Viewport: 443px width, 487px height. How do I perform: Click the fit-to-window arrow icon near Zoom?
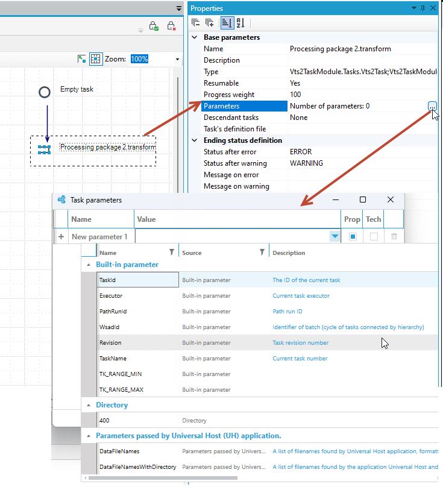click(82, 58)
